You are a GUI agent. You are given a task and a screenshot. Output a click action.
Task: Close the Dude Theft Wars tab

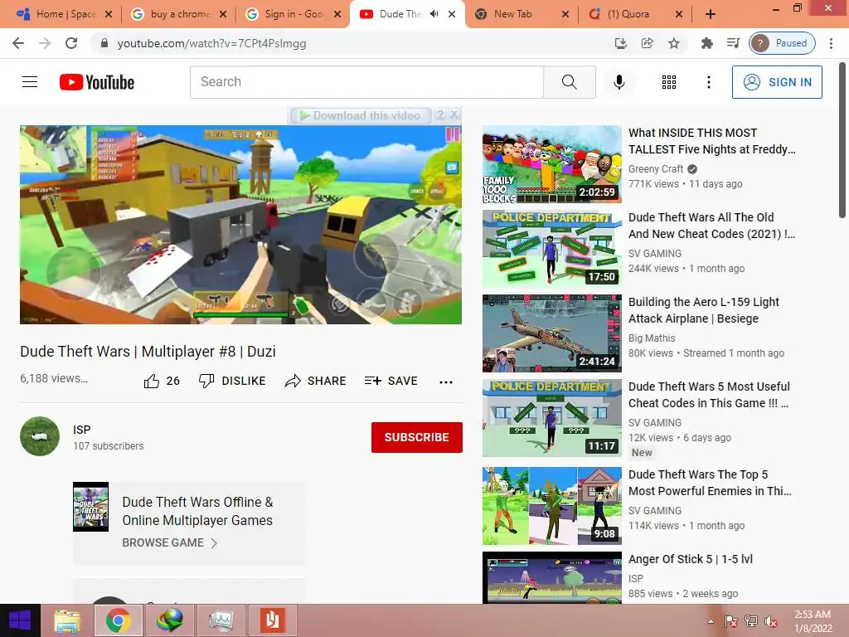point(452,14)
